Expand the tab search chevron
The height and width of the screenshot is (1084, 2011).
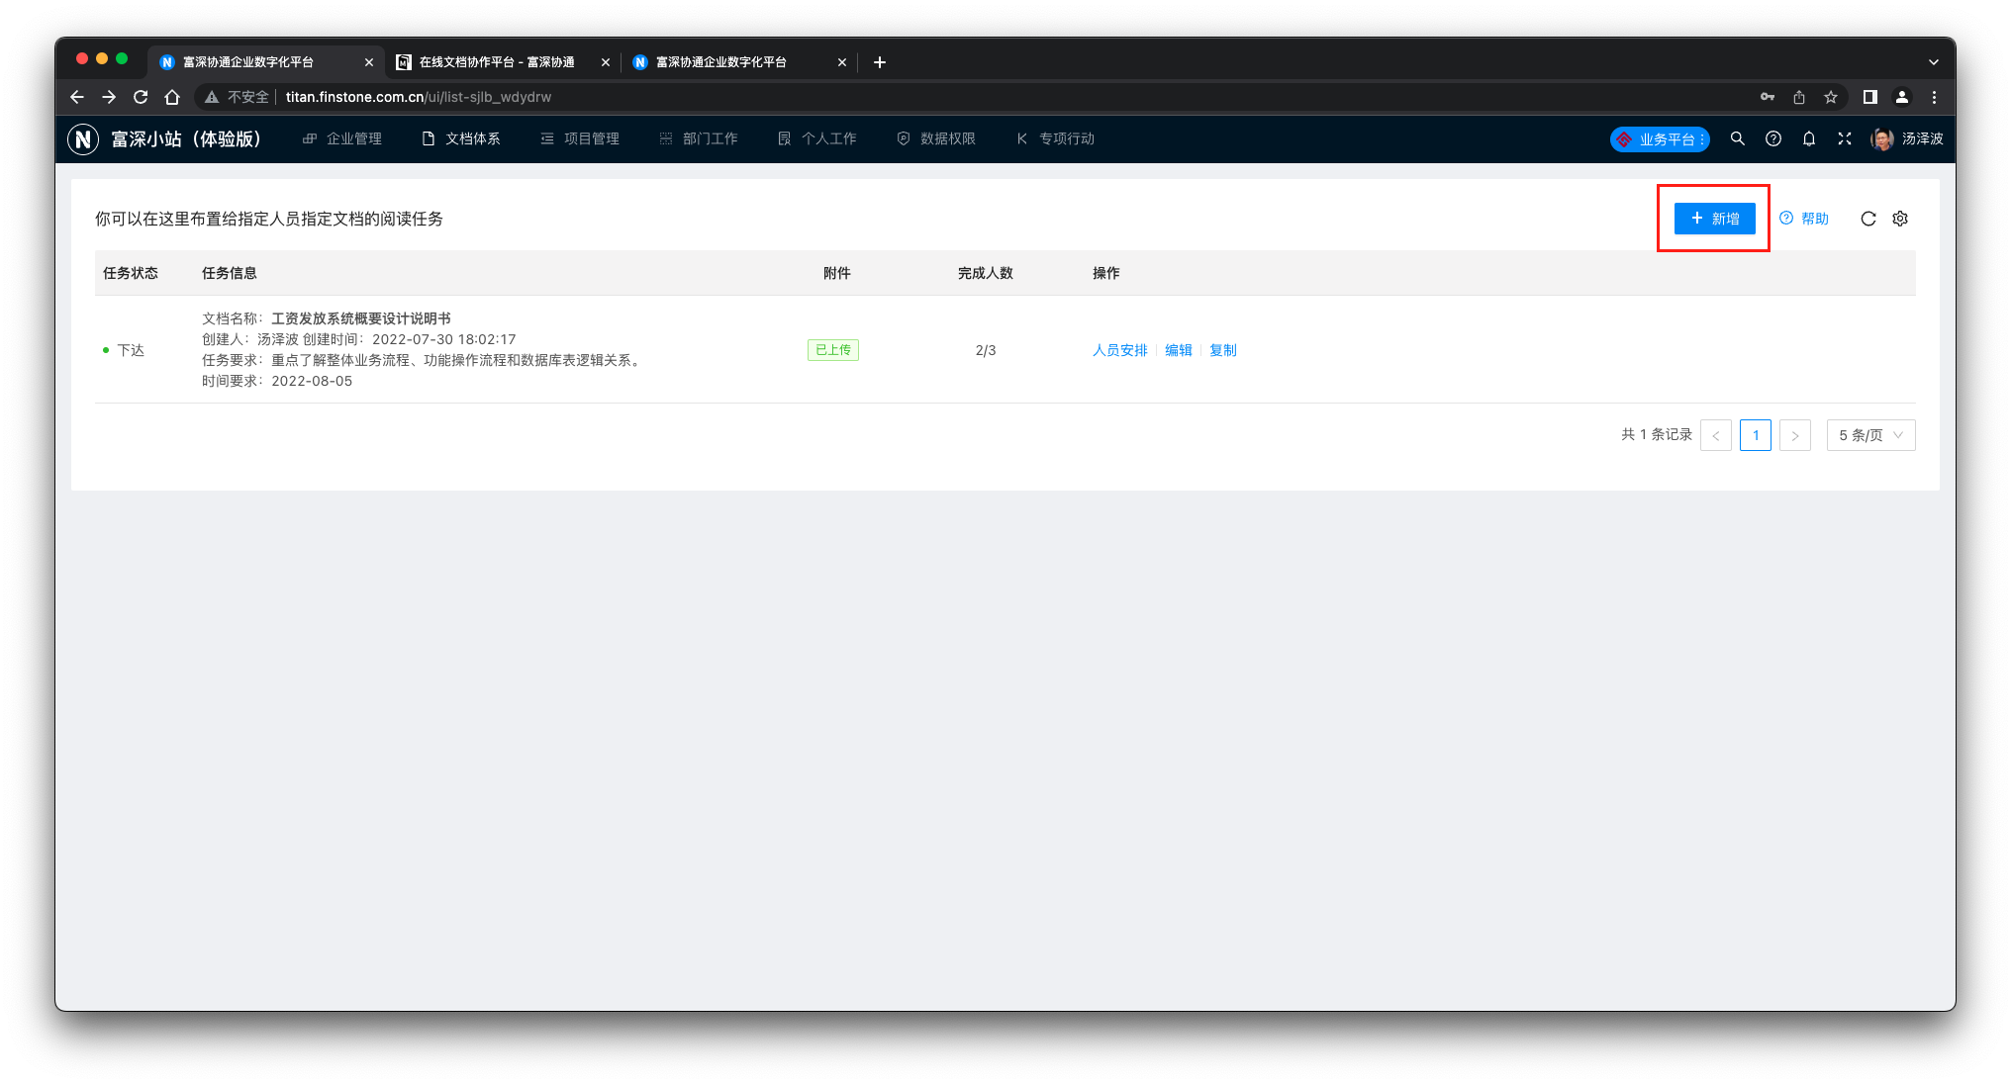[1933, 62]
